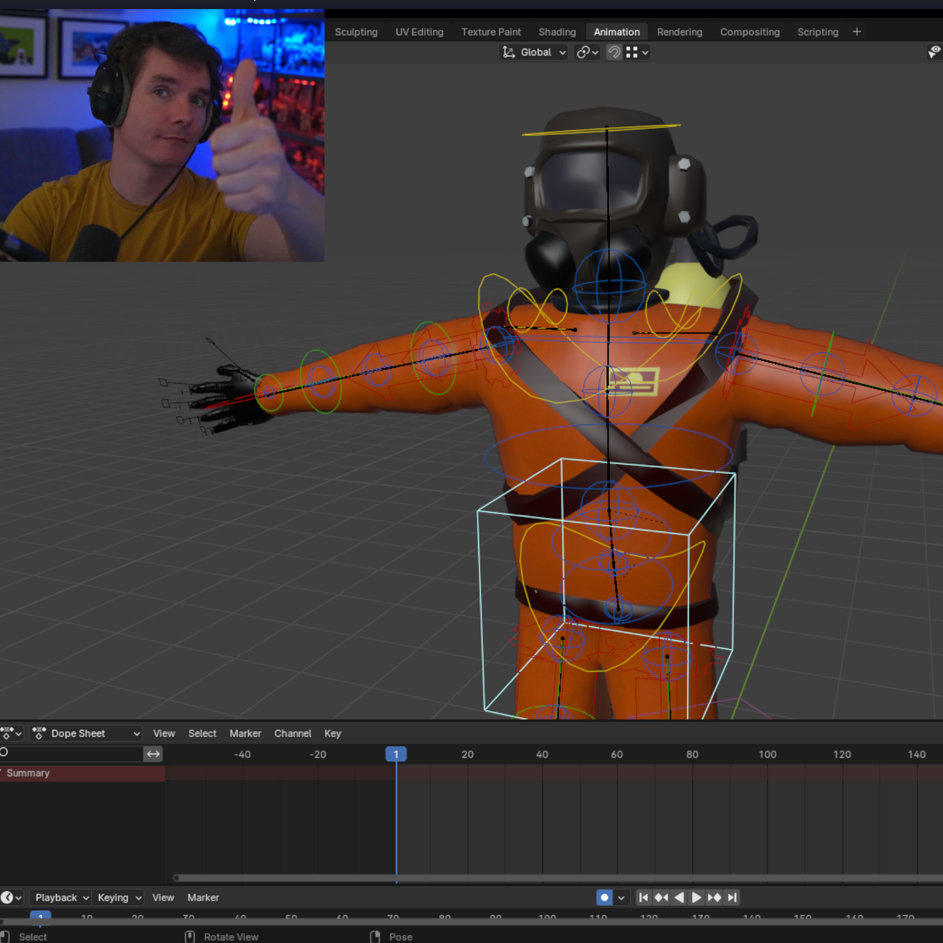
Task: Toggle the auto keying record button
Action: [x=604, y=897]
